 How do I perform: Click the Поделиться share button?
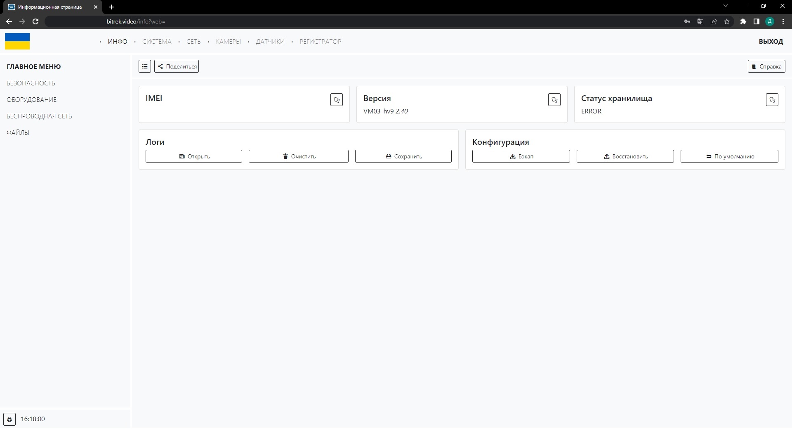point(177,66)
